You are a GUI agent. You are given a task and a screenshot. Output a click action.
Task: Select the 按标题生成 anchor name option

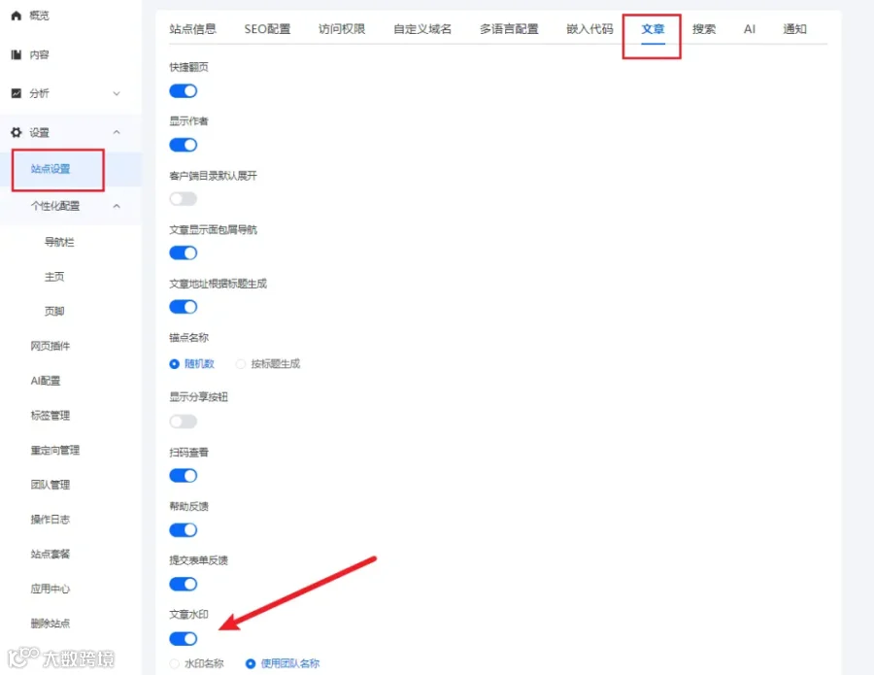click(268, 364)
